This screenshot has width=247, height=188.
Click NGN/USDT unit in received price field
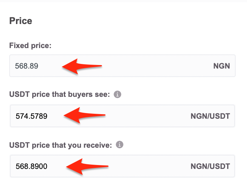coord(210,166)
